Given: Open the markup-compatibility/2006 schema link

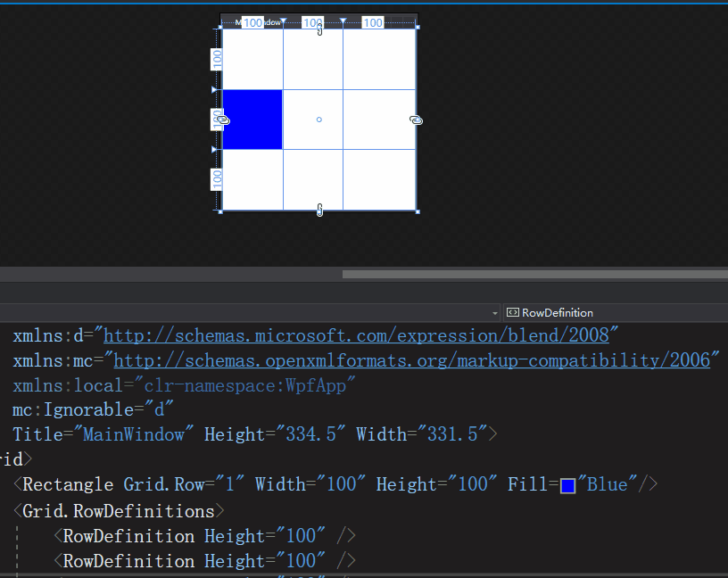Looking at the screenshot, I should click(412, 360).
